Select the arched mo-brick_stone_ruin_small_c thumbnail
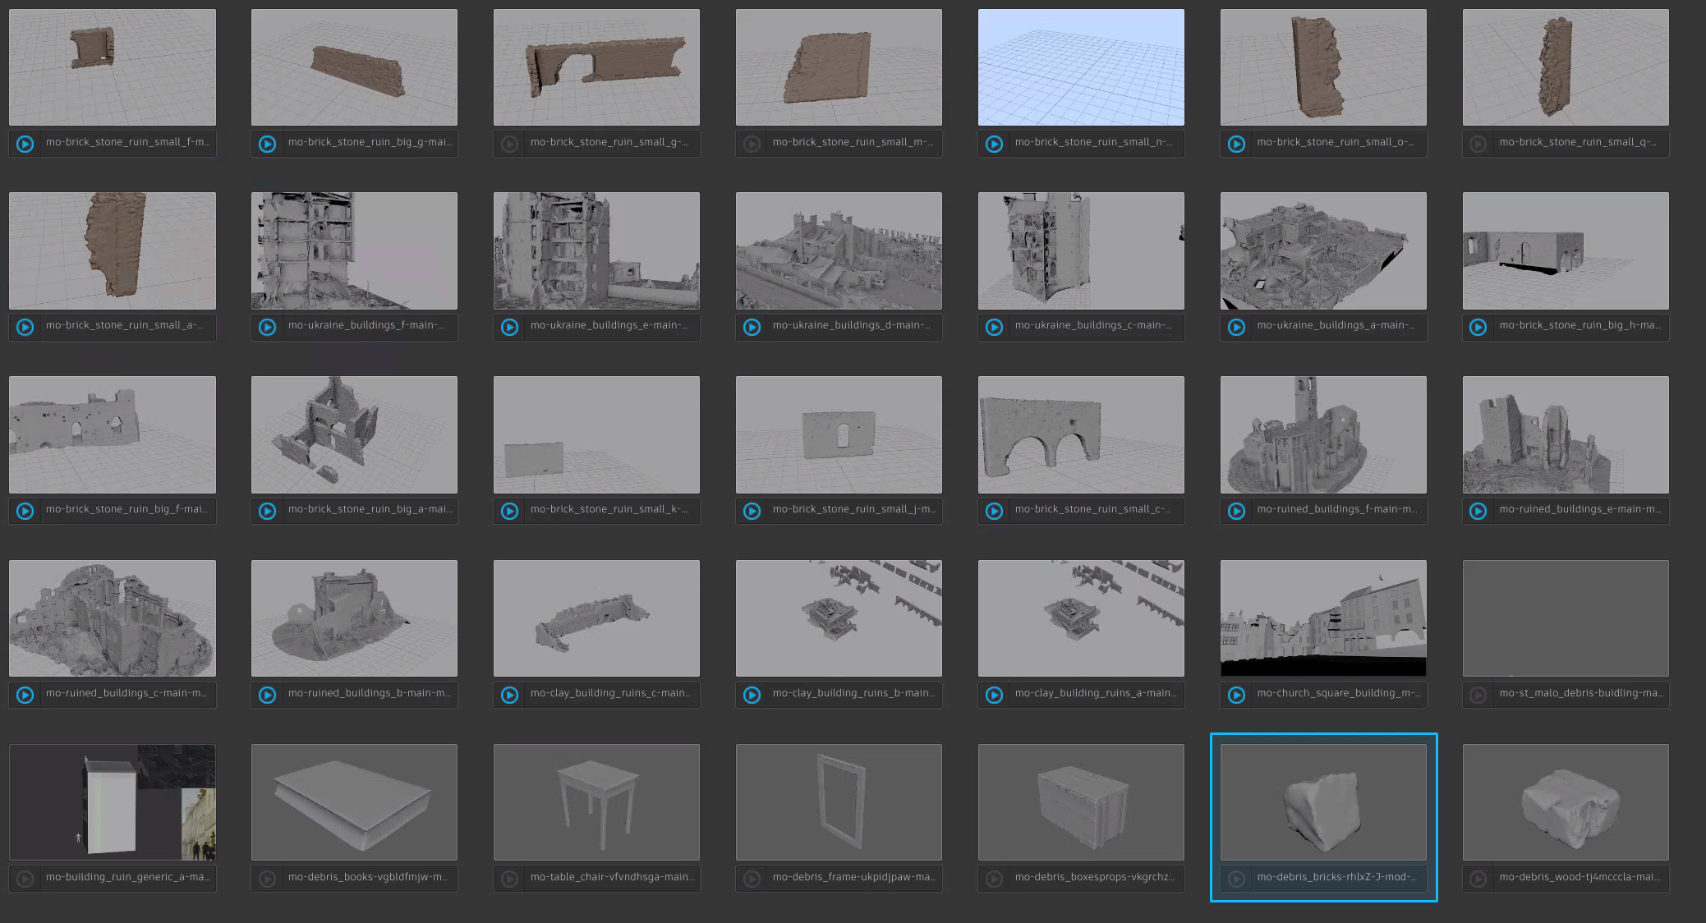Viewport: 1706px width, 923px height. pos(1081,434)
